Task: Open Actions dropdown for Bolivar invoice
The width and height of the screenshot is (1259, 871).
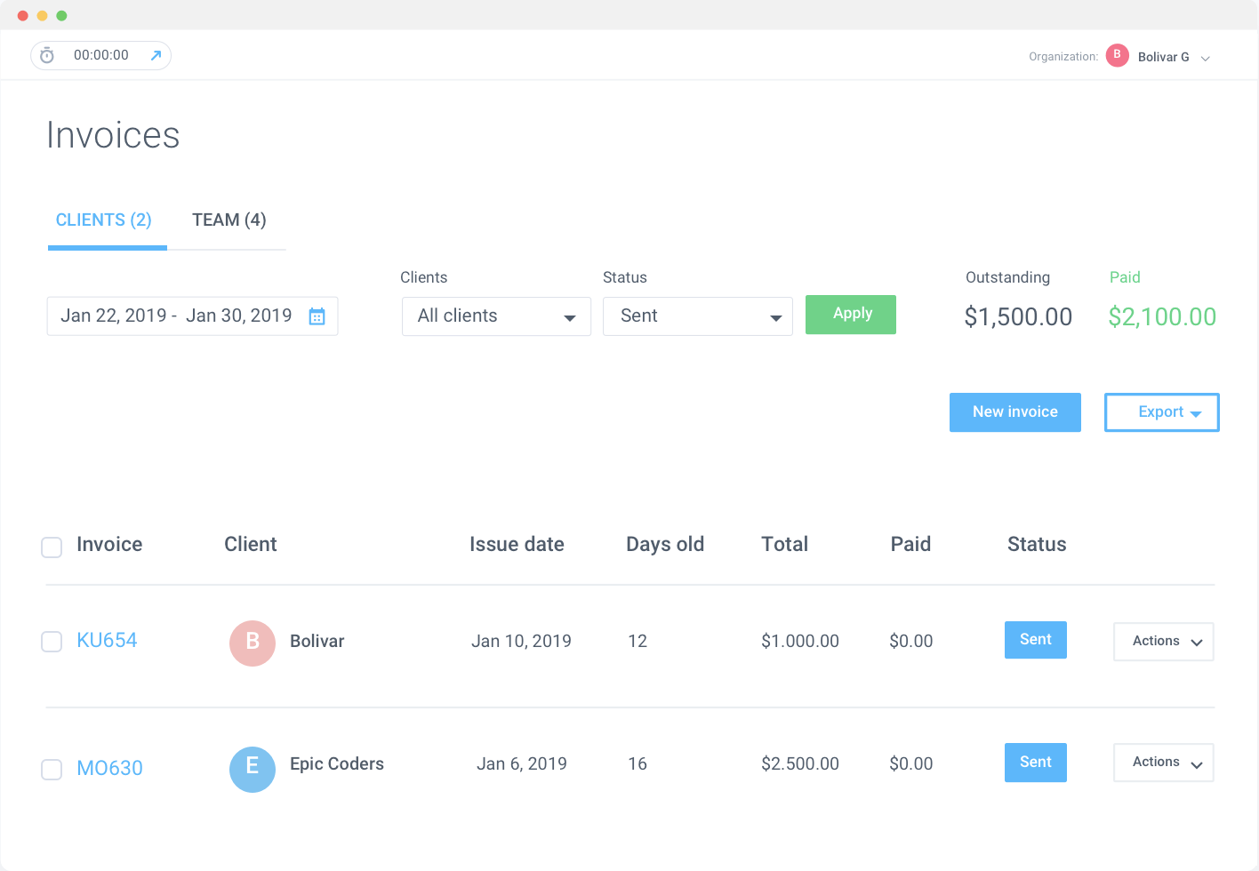Action: tap(1164, 642)
